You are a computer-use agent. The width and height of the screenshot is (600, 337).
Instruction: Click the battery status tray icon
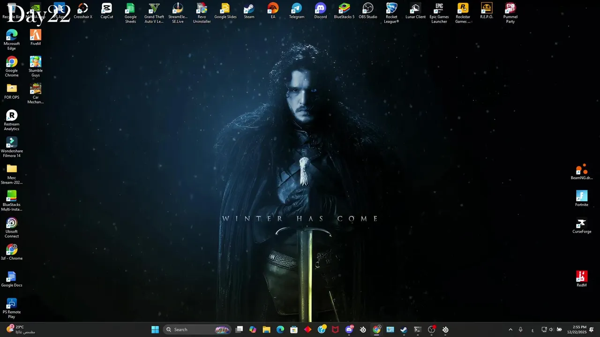click(559, 330)
